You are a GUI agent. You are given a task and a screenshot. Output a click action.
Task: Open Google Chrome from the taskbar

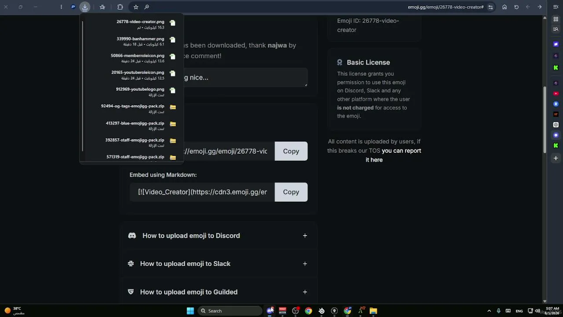click(x=308, y=311)
